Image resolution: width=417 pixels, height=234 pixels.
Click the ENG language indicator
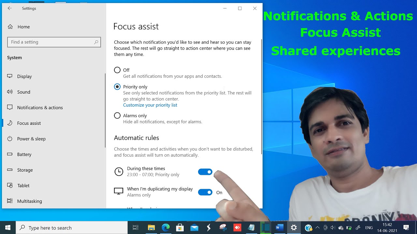(x=369, y=228)
